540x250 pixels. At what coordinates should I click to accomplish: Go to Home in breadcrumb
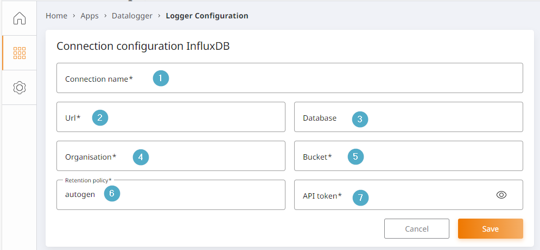tap(56, 16)
